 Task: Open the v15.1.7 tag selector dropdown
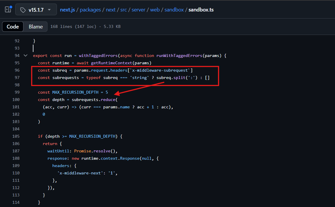click(36, 10)
